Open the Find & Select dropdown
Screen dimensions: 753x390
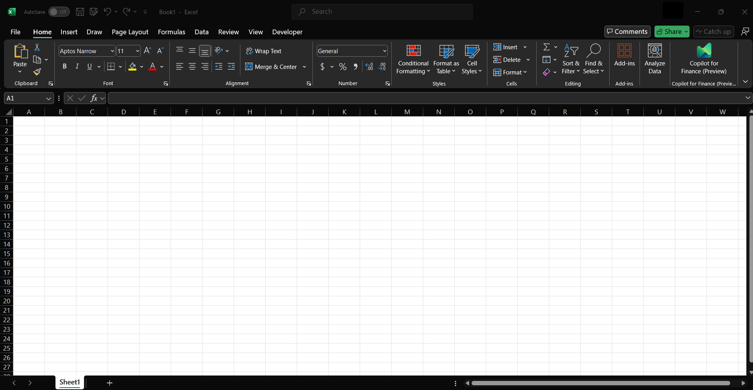pos(593,59)
